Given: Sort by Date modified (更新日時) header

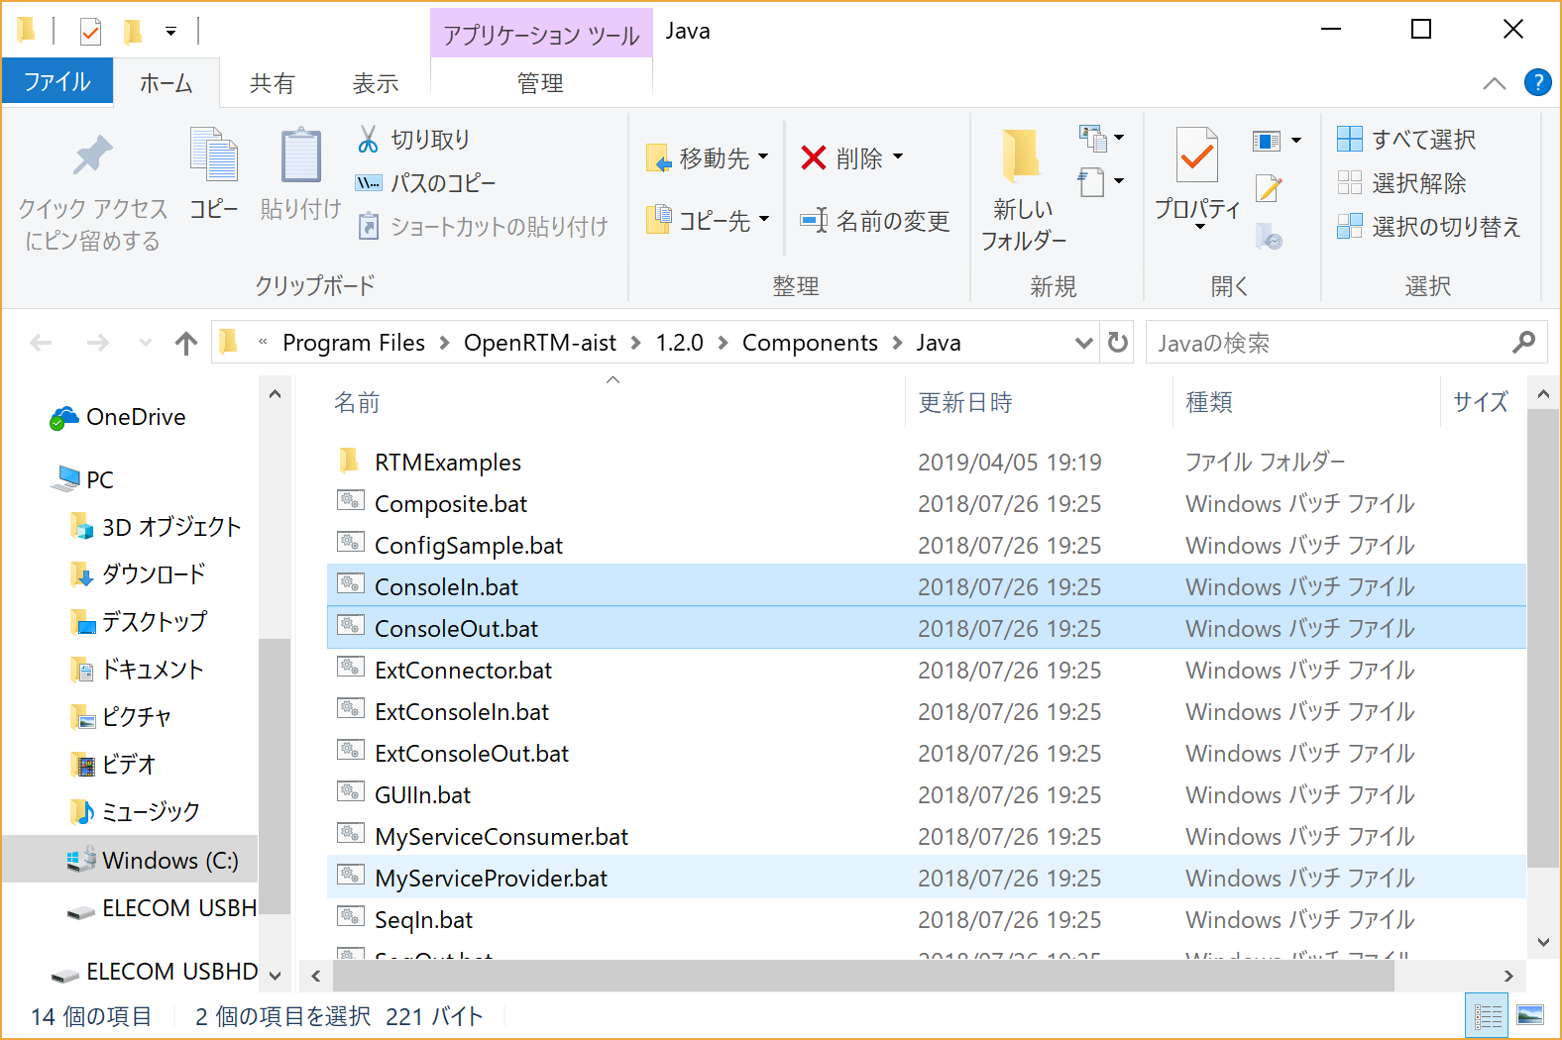Looking at the screenshot, I should click(964, 402).
